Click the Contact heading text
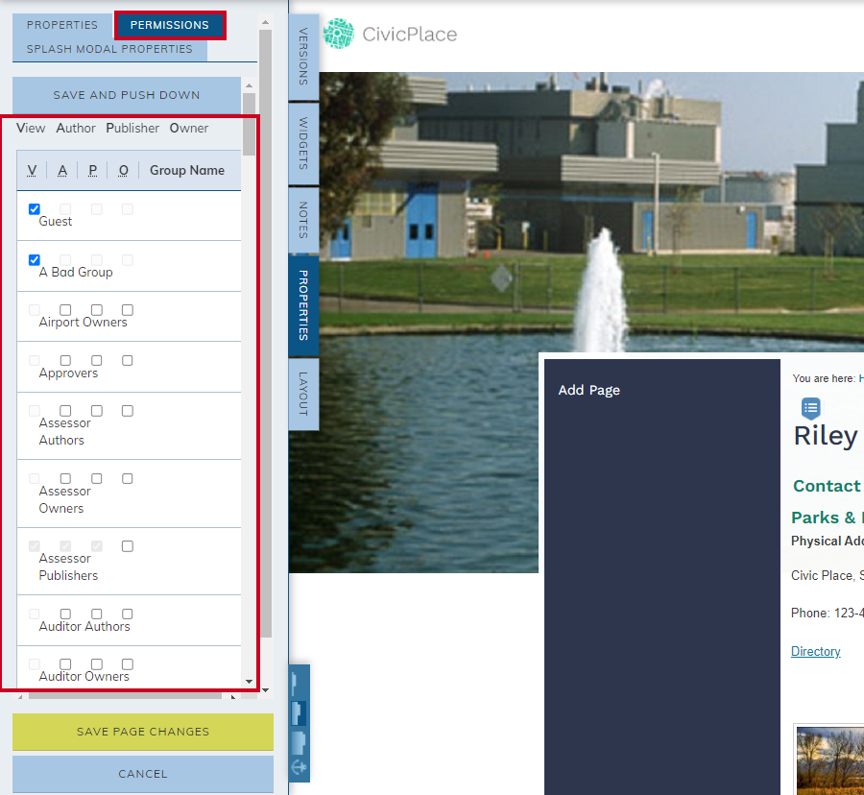 (x=827, y=486)
